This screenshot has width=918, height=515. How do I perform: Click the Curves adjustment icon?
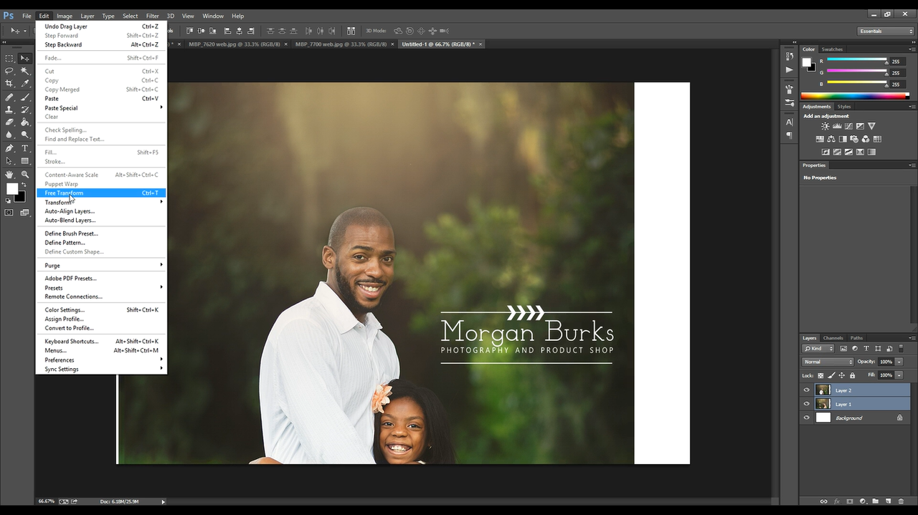(x=848, y=126)
